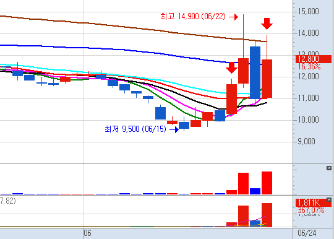Click the 10,000 price axis label
Image resolution: width=334 pixels, height=239 pixels.
(x=308, y=119)
